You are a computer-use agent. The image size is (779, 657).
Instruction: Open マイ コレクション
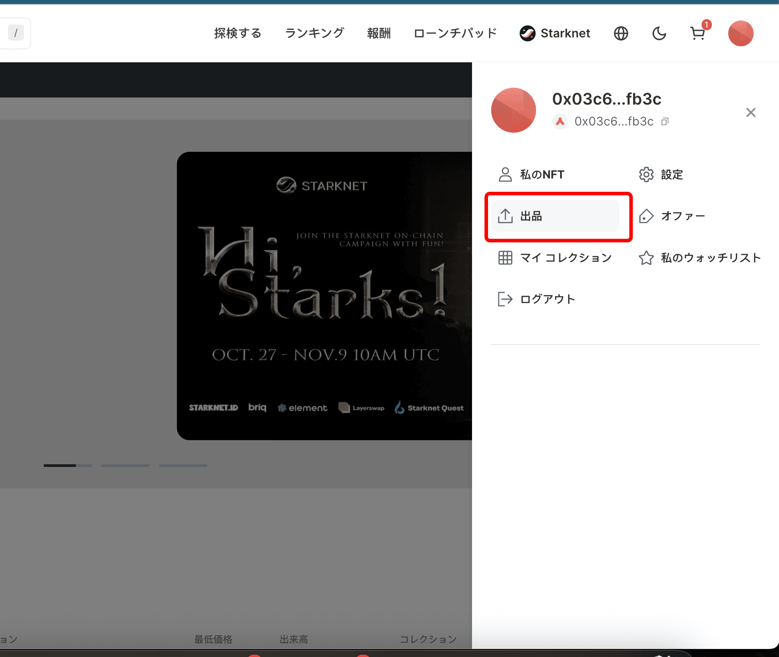tap(555, 258)
